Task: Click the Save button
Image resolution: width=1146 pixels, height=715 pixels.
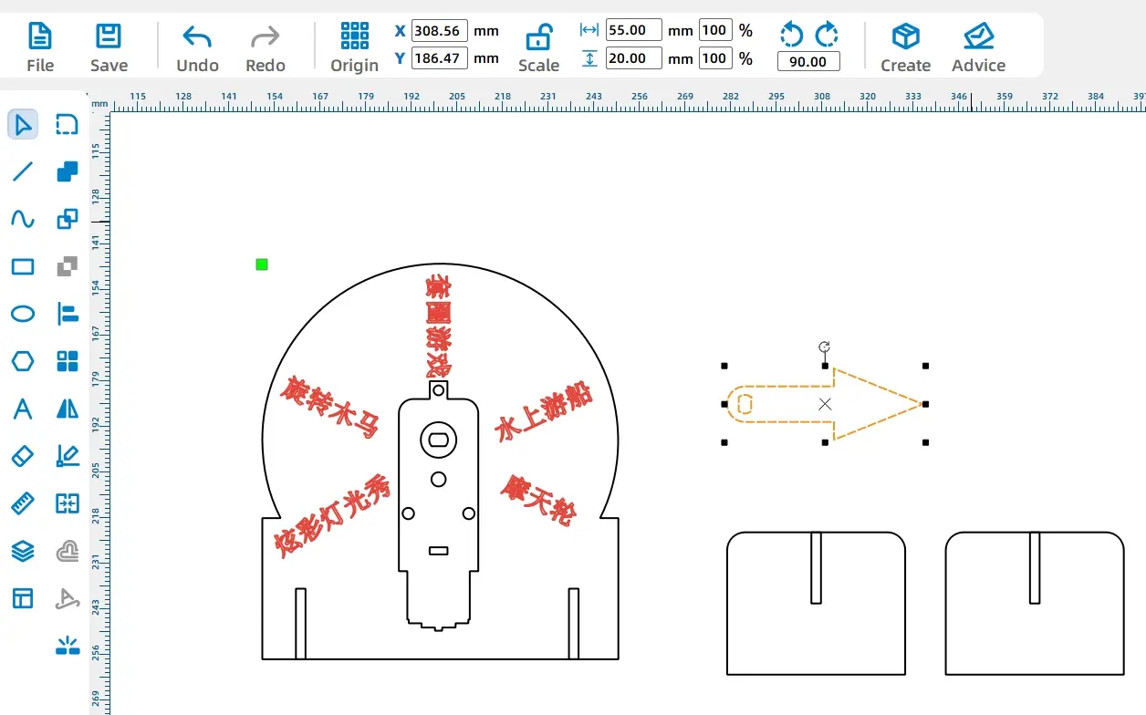Action: 109,47
